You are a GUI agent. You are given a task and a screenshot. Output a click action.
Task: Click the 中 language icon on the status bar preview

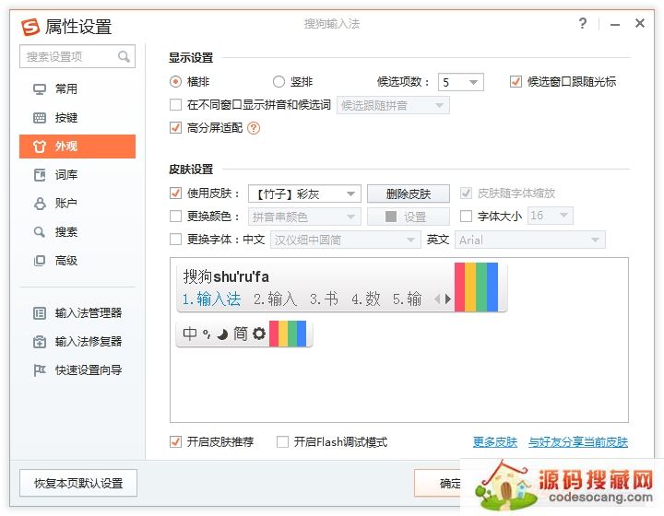[190, 334]
